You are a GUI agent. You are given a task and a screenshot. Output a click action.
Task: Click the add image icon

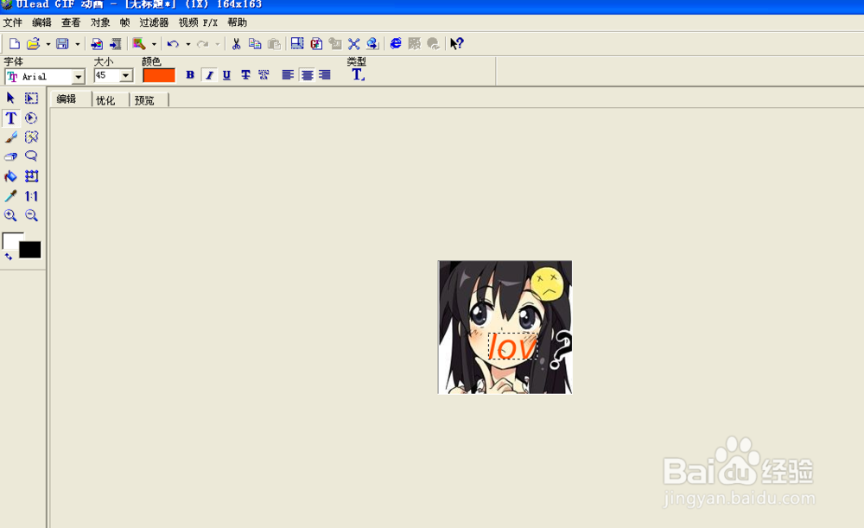(97, 43)
